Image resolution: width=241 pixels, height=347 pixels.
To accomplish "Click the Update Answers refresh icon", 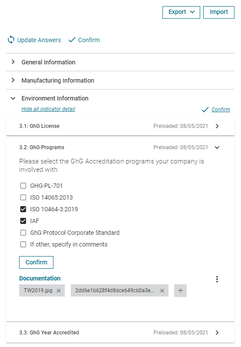I will pyautogui.click(x=11, y=40).
